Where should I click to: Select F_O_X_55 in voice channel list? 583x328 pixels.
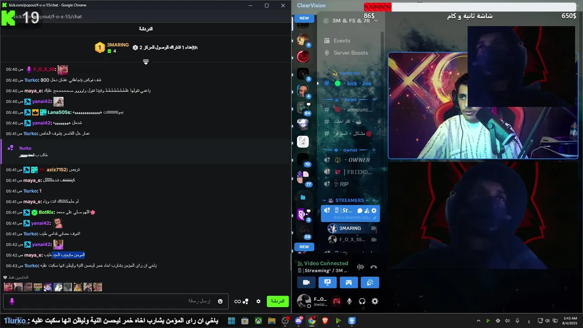point(353,240)
